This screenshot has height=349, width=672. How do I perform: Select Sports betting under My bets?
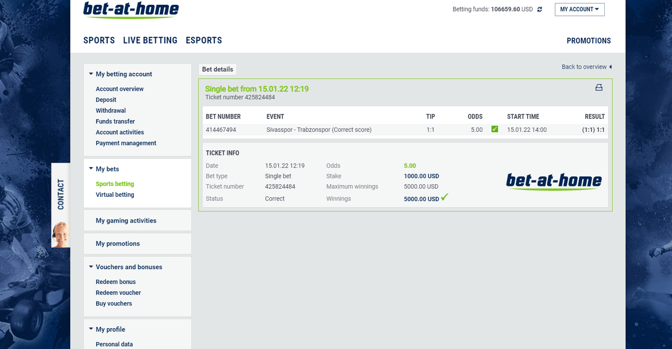pyautogui.click(x=115, y=184)
